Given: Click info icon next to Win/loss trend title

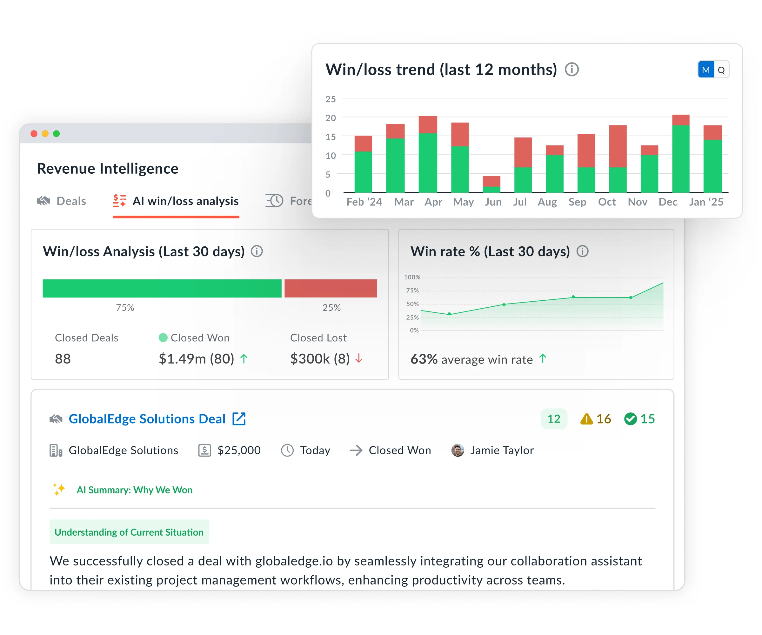Looking at the screenshot, I should tap(571, 69).
